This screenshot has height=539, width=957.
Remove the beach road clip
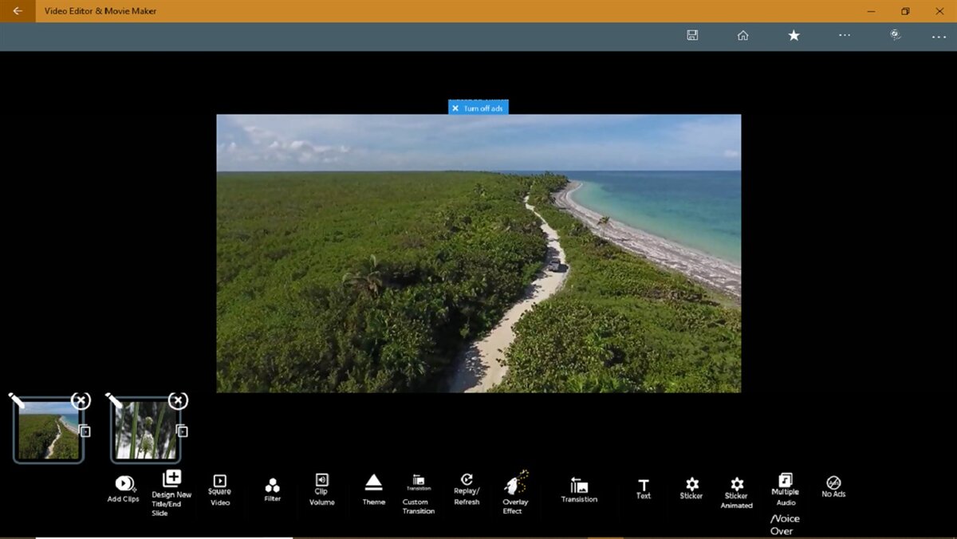pos(81,400)
